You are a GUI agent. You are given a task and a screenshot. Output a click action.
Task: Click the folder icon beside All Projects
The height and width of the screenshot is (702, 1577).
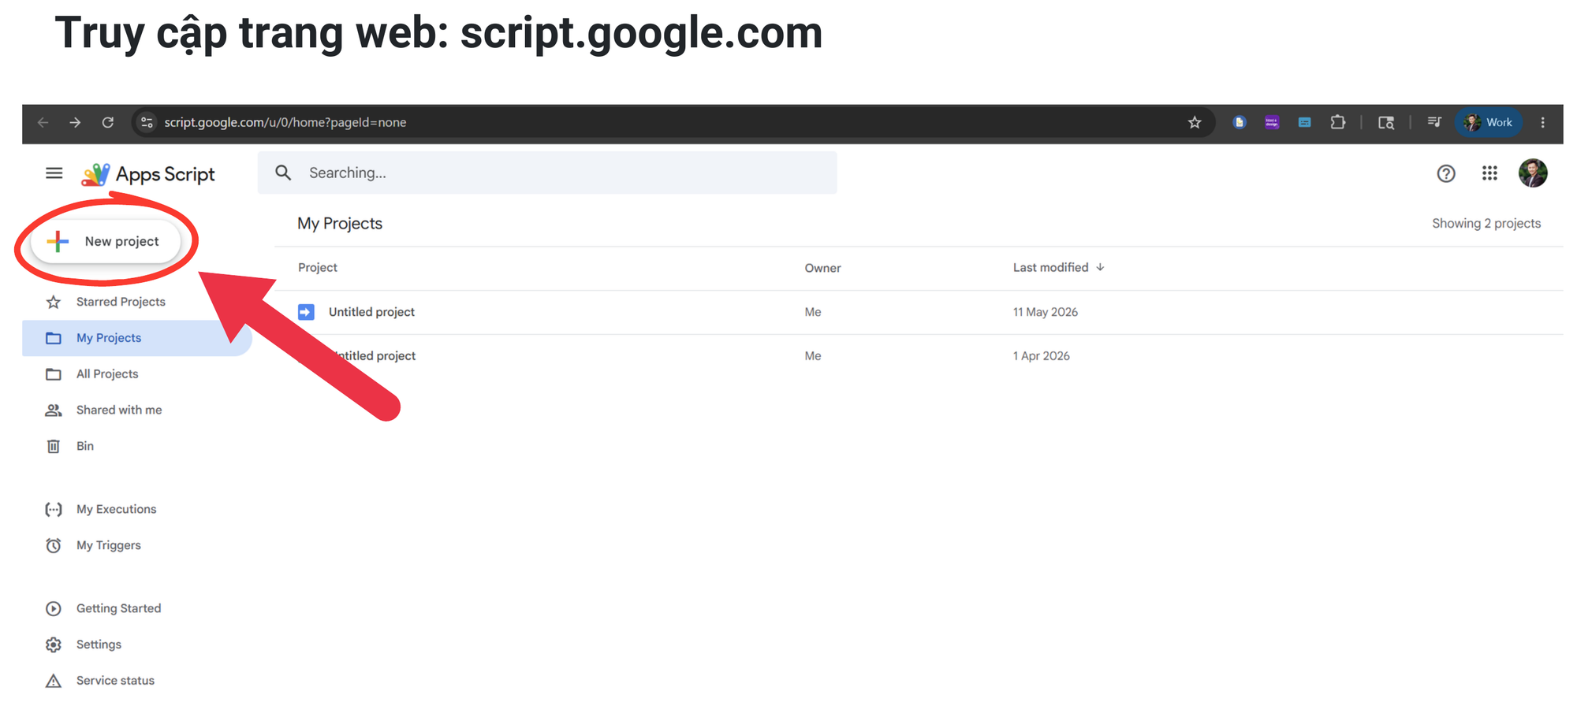point(54,374)
